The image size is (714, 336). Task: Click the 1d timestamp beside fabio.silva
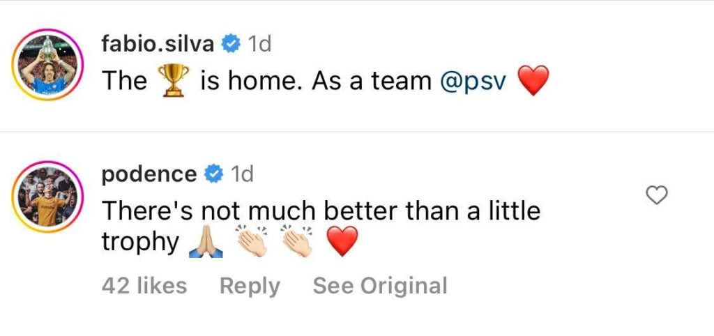click(x=260, y=45)
